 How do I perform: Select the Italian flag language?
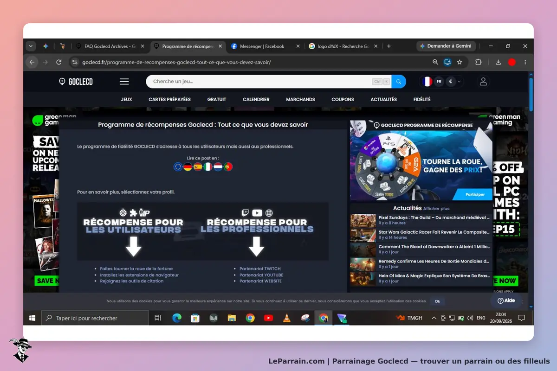208,167
